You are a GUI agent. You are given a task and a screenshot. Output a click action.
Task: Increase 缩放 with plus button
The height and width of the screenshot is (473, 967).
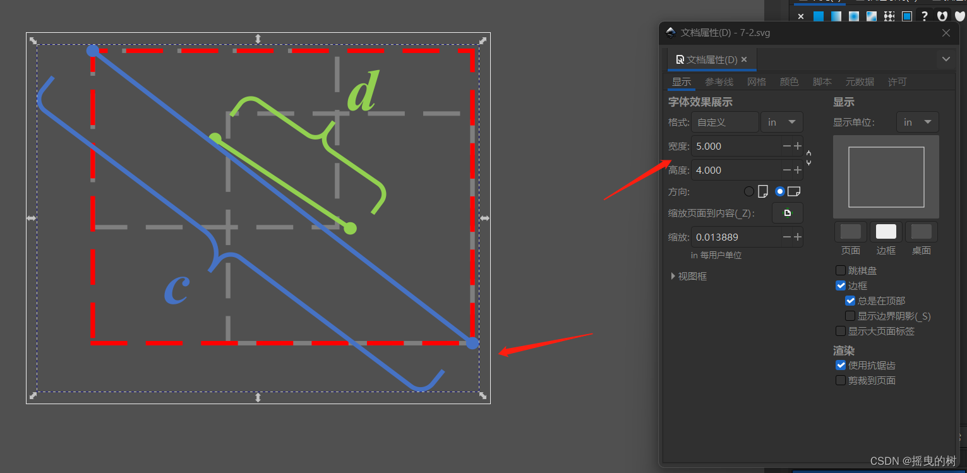pos(798,237)
